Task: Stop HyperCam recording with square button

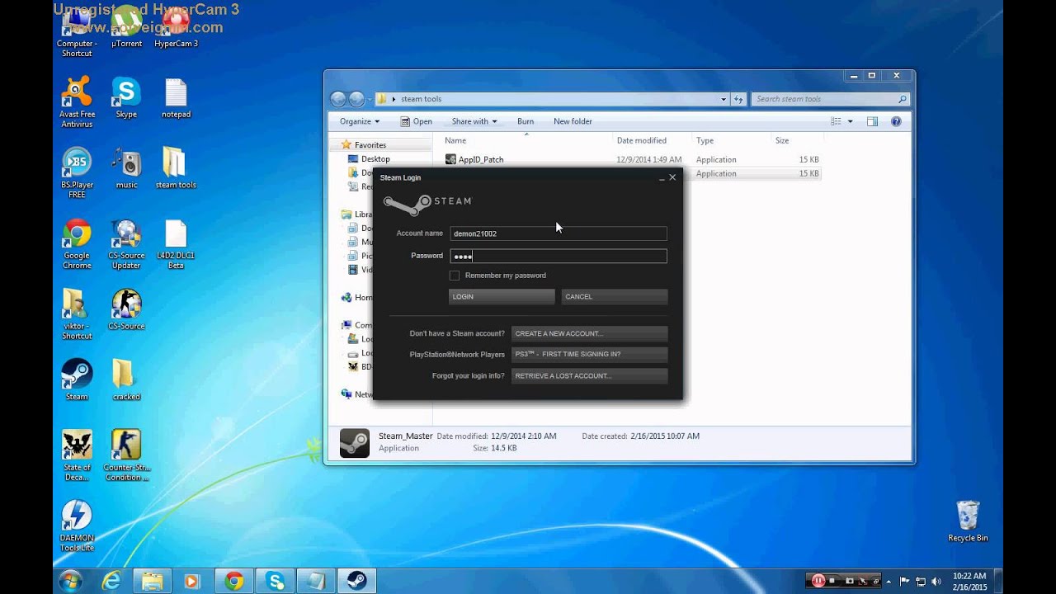Action: [832, 581]
